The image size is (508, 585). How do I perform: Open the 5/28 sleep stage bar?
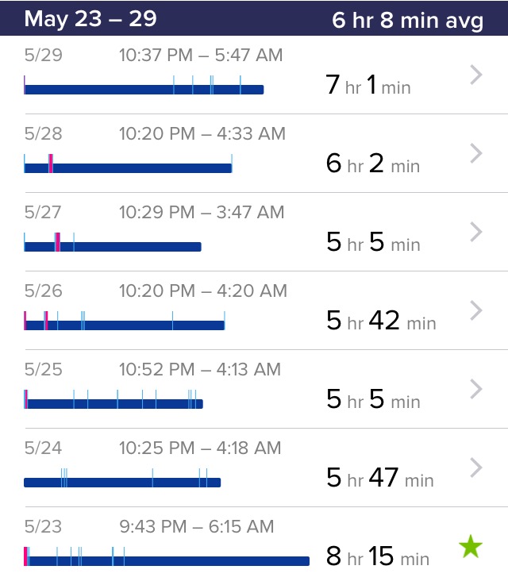(x=128, y=167)
